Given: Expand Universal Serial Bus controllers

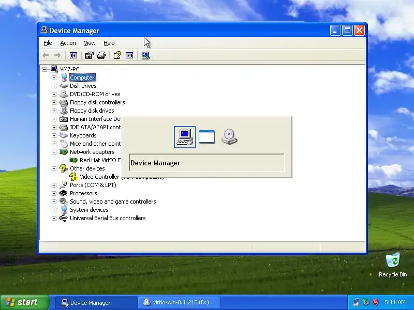Looking at the screenshot, I should click(x=54, y=218).
